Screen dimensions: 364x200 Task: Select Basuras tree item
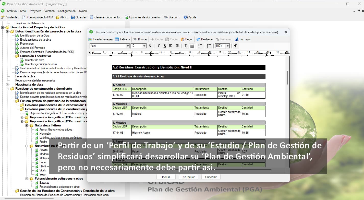44,183
